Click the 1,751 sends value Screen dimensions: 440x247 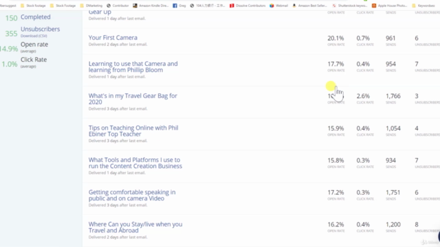pos(393,192)
